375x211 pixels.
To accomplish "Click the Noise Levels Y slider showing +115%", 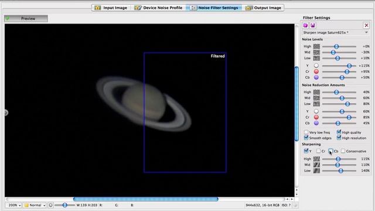I will pos(339,66).
